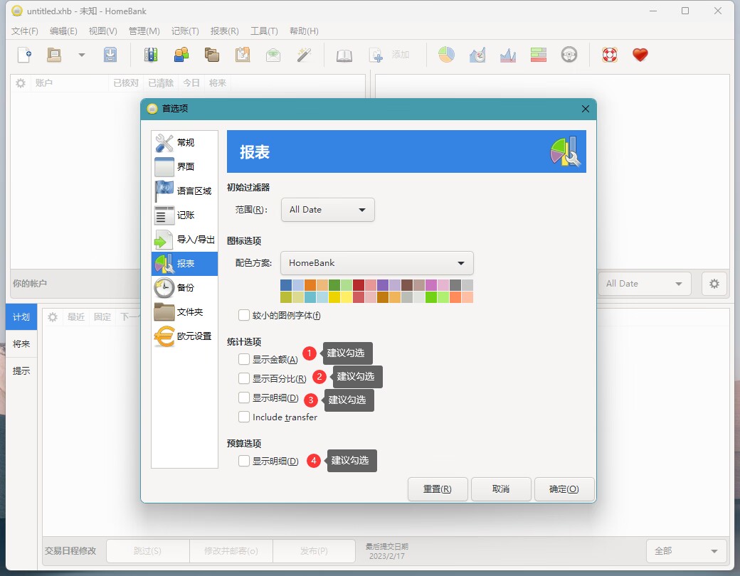Enable 显示百分比 checkbox
Screen dimensions: 740x576
(x=244, y=378)
